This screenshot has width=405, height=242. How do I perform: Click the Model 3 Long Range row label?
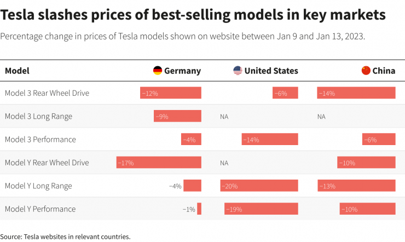tap(38, 117)
